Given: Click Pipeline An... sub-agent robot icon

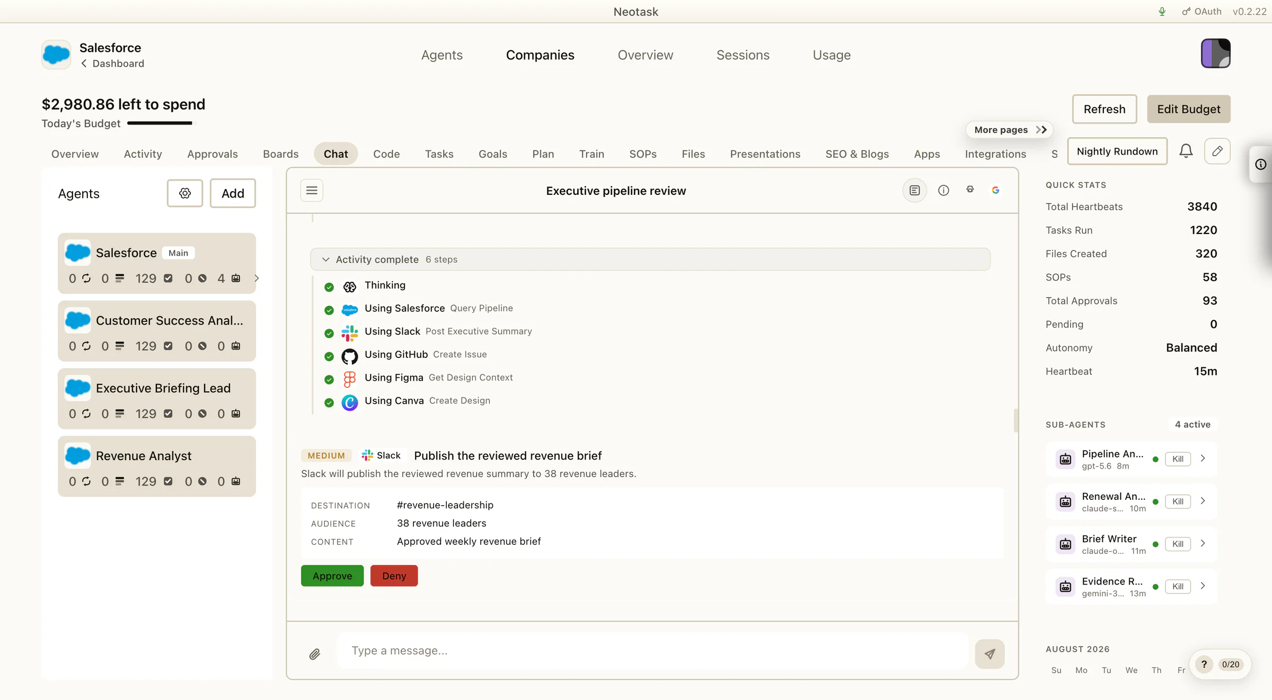Looking at the screenshot, I should coord(1065,459).
